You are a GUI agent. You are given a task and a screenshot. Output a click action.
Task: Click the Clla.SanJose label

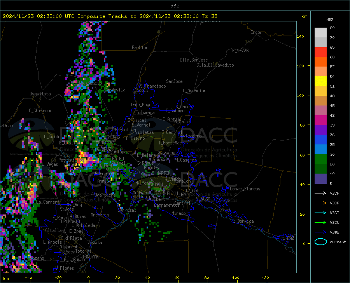[x=194, y=60]
